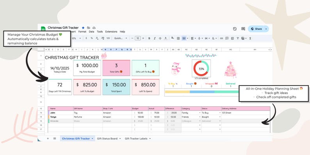Click the Delivery Address column header
Viewport: 310px width, 155px height.
246,109
